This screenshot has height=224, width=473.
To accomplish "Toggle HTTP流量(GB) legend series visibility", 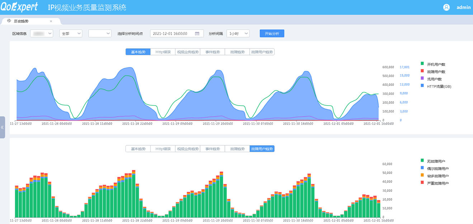I will (x=438, y=86).
